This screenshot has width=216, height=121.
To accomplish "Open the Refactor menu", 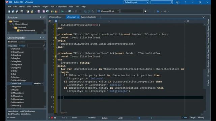I will (x=36, y=7).
